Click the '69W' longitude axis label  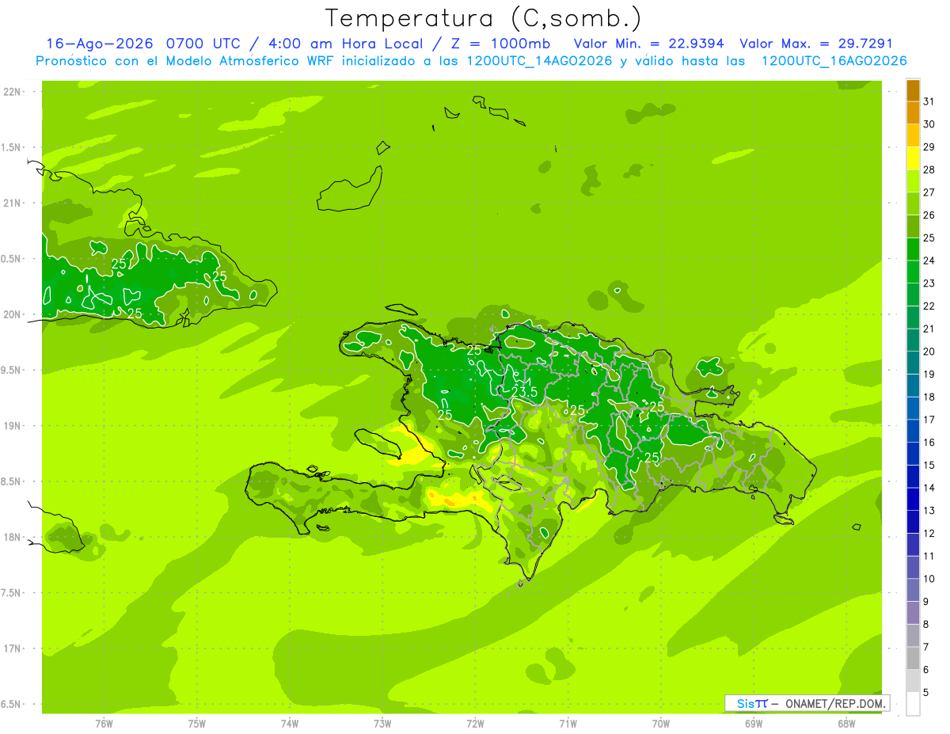click(x=754, y=723)
